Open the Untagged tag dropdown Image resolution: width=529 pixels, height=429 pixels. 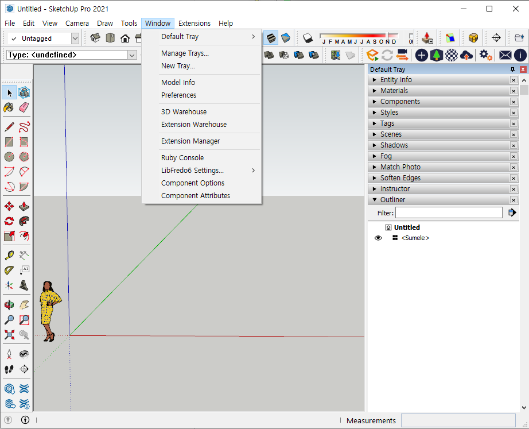(x=75, y=38)
